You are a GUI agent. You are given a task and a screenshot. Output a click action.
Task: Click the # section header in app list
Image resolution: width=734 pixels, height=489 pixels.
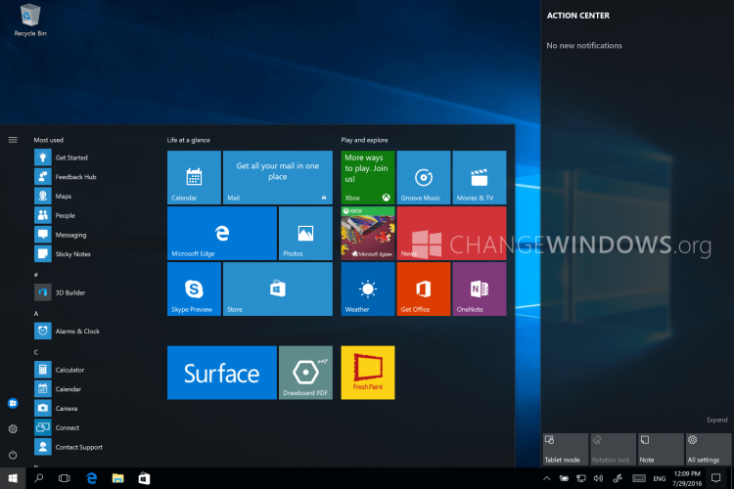pyautogui.click(x=36, y=275)
